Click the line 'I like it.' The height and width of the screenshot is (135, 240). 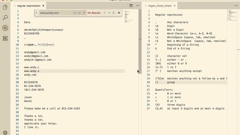pyautogui.click(x=31, y=127)
